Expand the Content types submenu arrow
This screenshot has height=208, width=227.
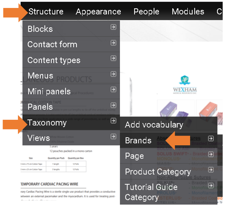click(113, 58)
